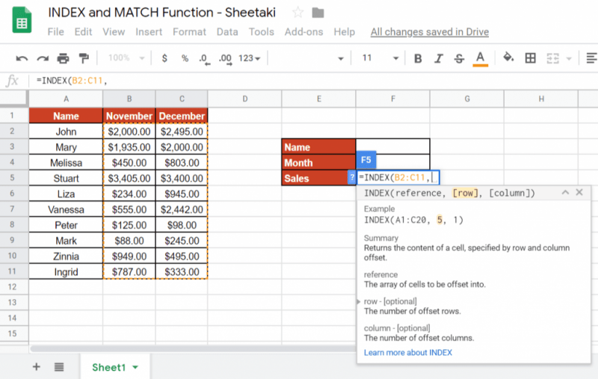Open Learn more about INDEX link
This screenshot has height=379, width=598.
pyautogui.click(x=407, y=352)
